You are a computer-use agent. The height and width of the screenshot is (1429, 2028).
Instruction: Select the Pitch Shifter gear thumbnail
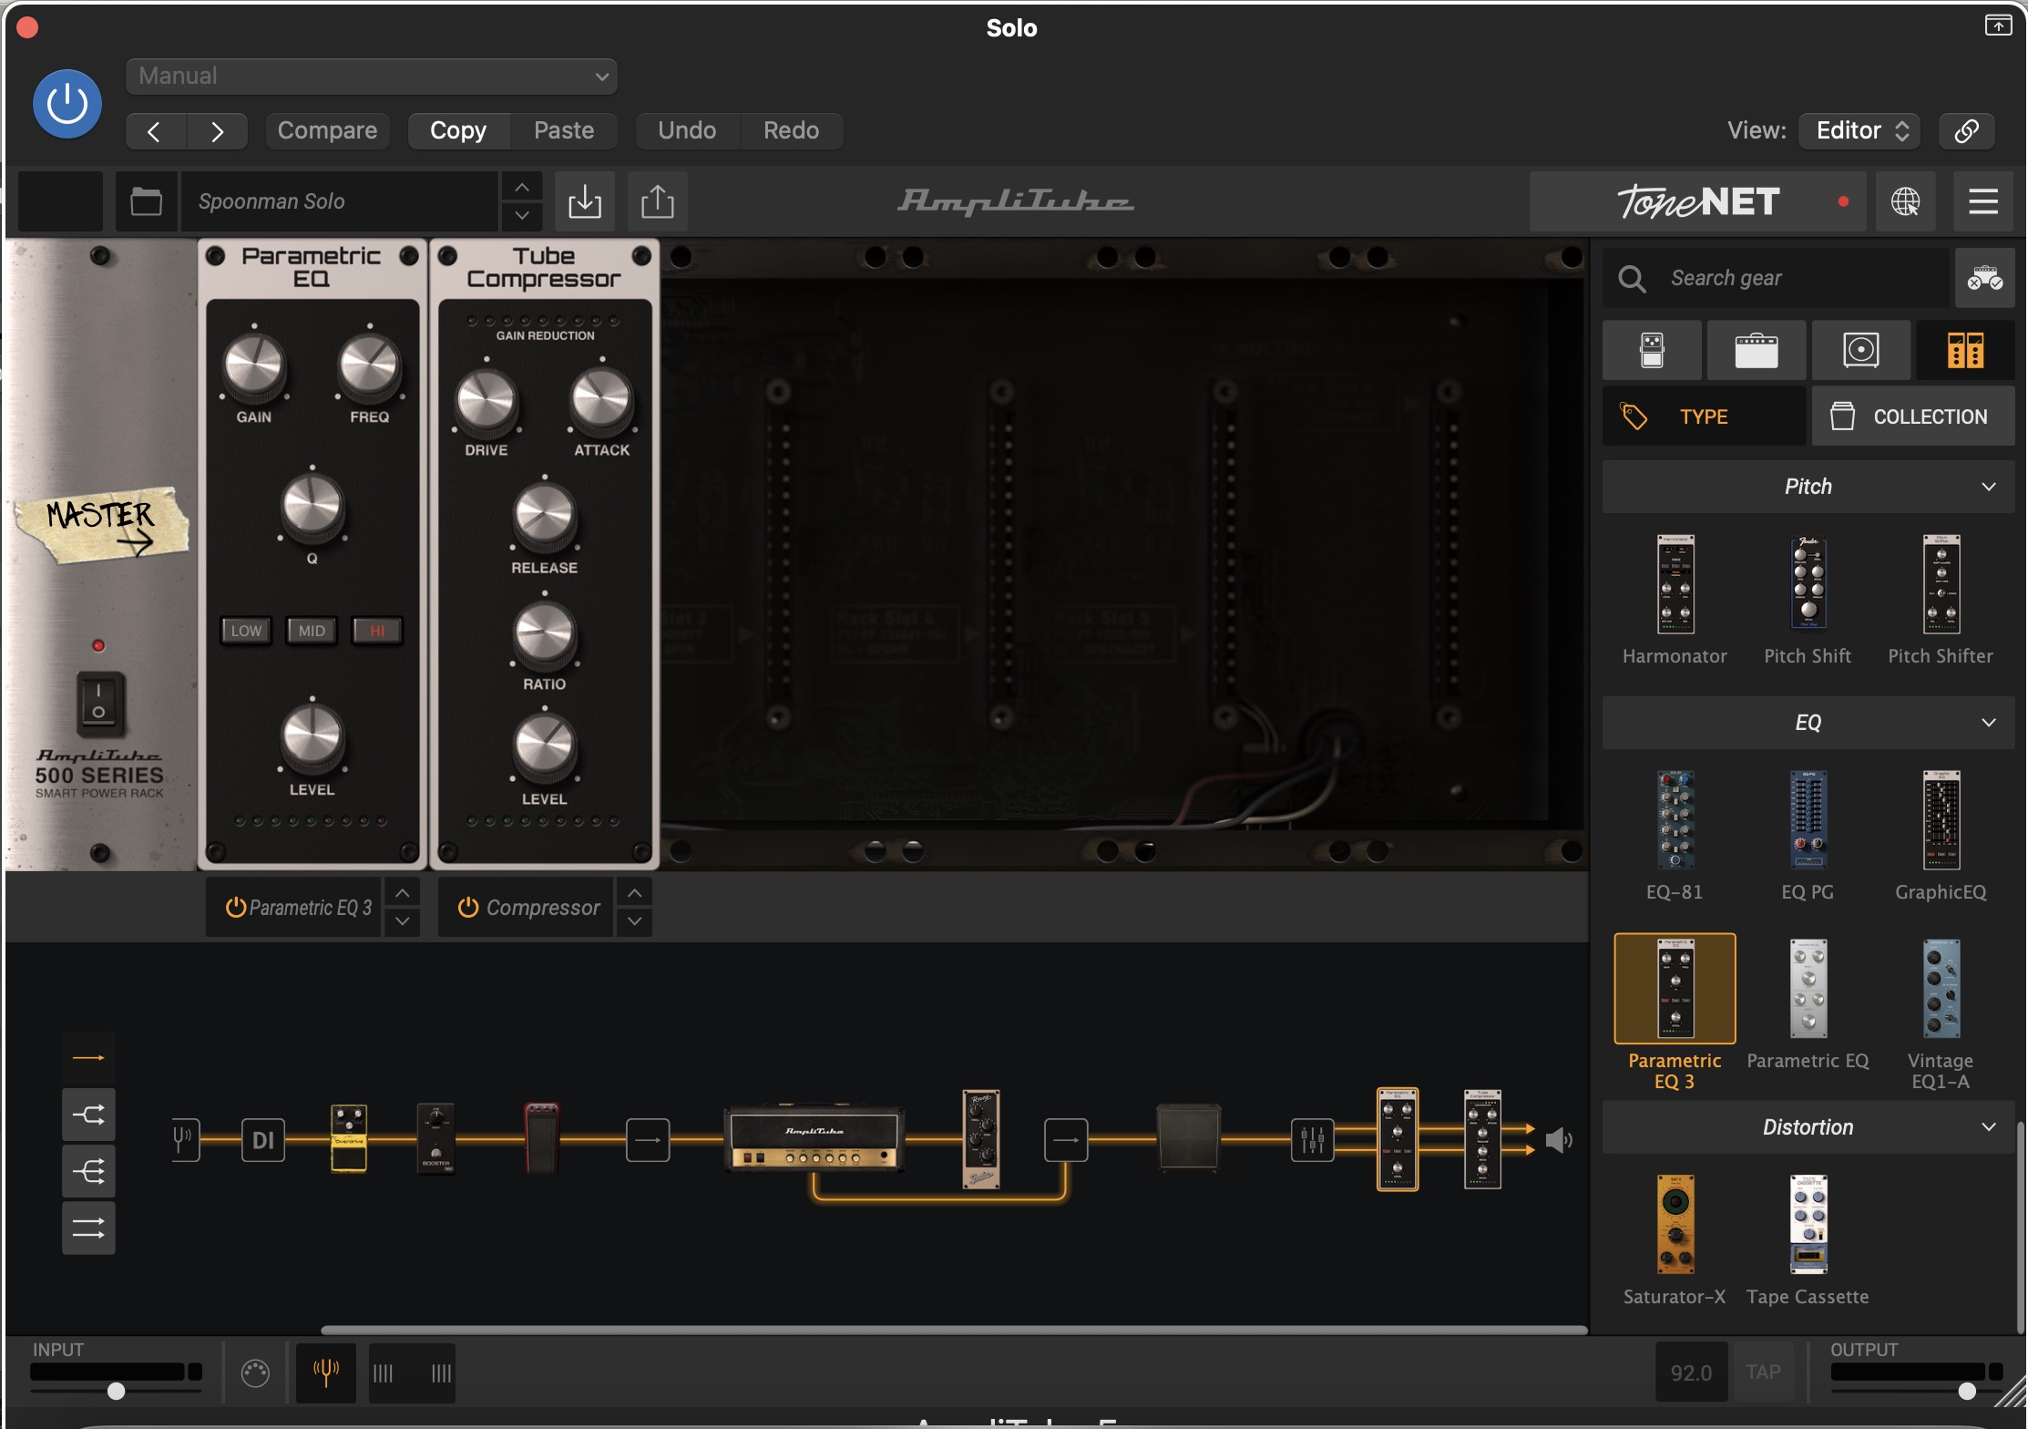tap(1941, 584)
